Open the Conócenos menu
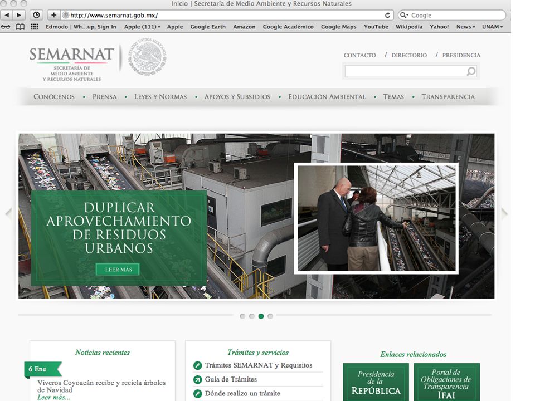Image resolution: width=535 pixels, height=401 pixels. [54, 97]
